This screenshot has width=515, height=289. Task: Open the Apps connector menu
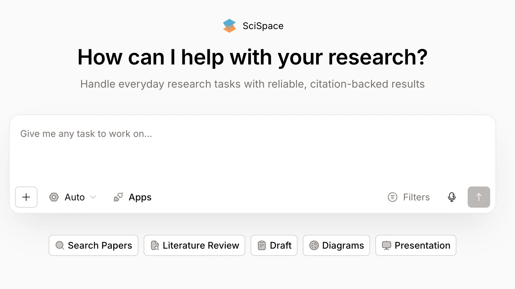pyautogui.click(x=140, y=197)
